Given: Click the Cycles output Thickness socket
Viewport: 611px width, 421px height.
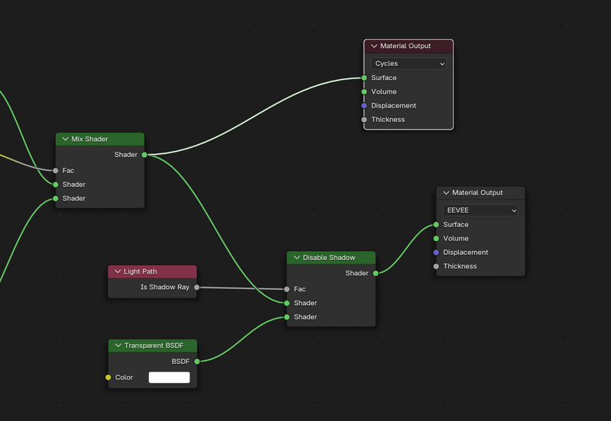Looking at the screenshot, I should [364, 120].
